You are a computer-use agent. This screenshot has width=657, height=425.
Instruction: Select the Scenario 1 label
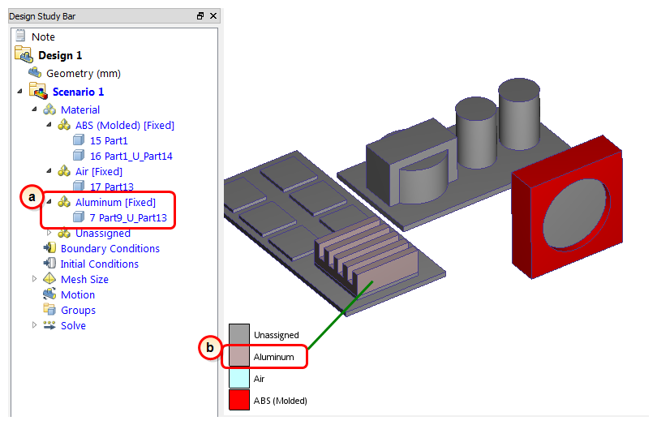tap(78, 92)
